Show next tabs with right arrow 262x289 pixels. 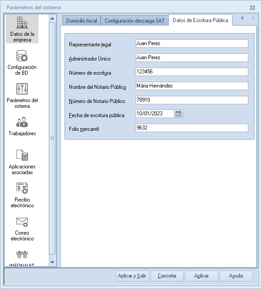pyautogui.click(x=253, y=18)
